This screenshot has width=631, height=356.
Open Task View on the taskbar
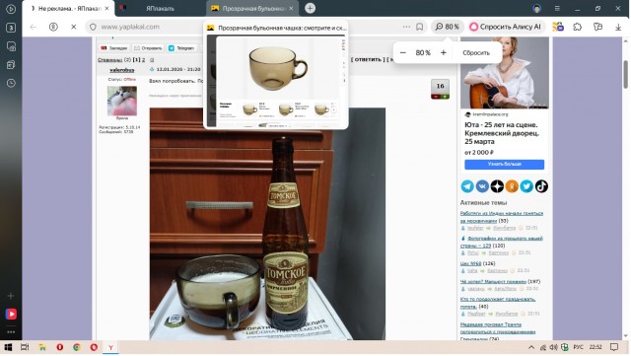pos(25,347)
